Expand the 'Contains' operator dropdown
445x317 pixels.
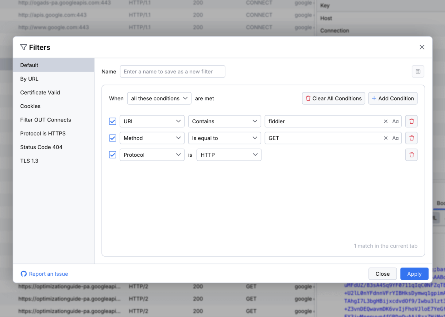click(x=224, y=121)
